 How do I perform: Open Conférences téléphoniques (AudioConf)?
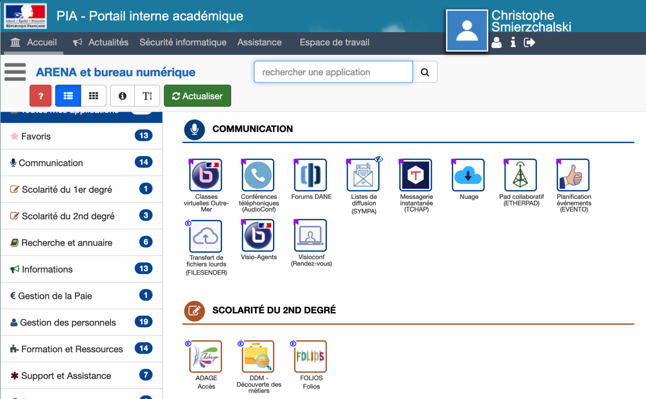(258, 175)
